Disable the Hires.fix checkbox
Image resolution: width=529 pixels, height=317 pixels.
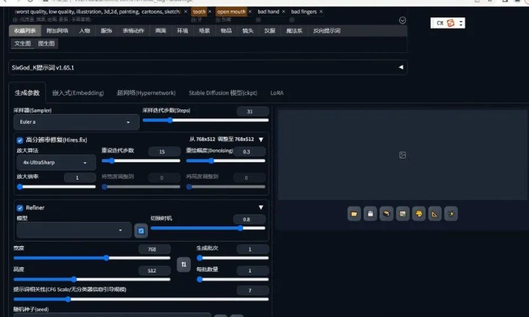20,140
